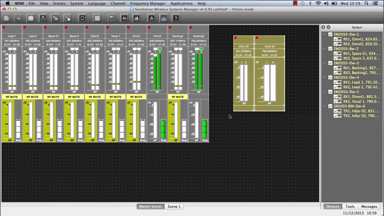Click the blue channel panels toolbar icon

click(x=164, y=18)
